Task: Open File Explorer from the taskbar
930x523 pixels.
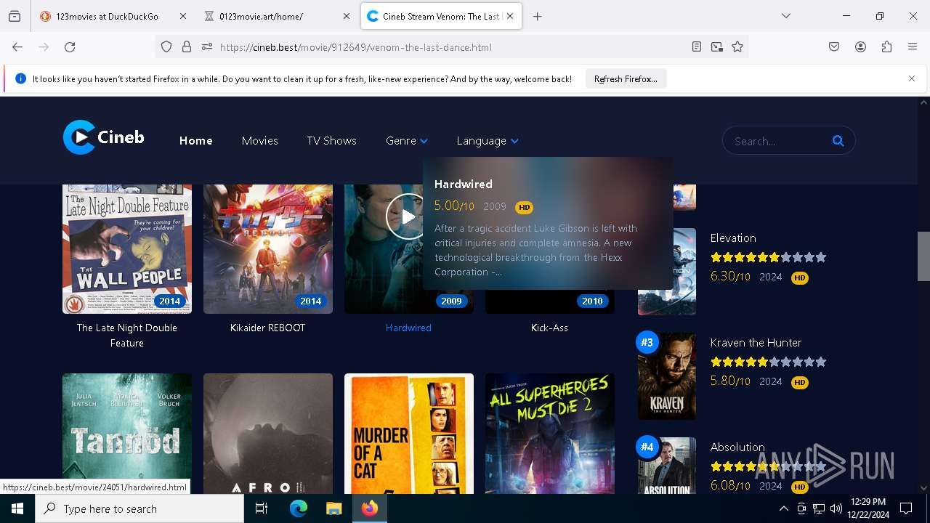Action: coord(333,508)
